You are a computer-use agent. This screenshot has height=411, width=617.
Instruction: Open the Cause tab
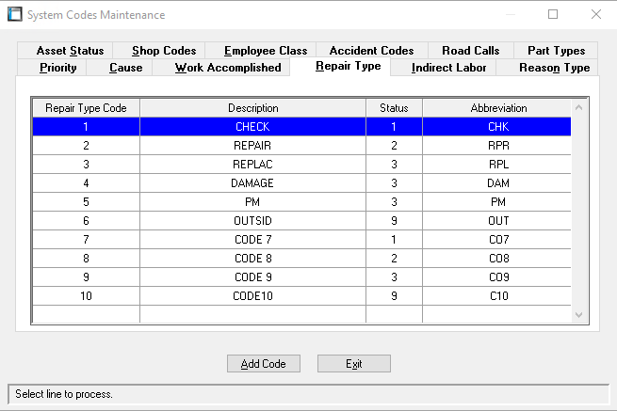[x=125, y=68]
